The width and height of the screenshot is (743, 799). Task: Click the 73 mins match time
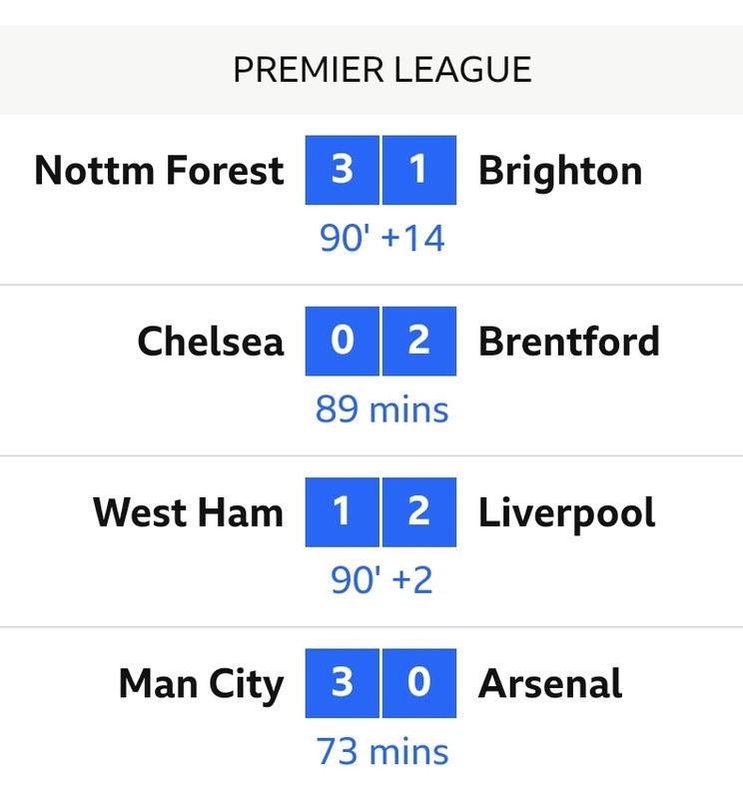(x=381, y=751)
